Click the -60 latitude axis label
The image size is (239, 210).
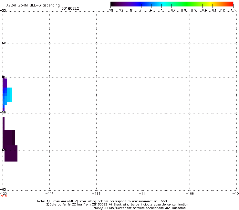(x=3, y=189)
